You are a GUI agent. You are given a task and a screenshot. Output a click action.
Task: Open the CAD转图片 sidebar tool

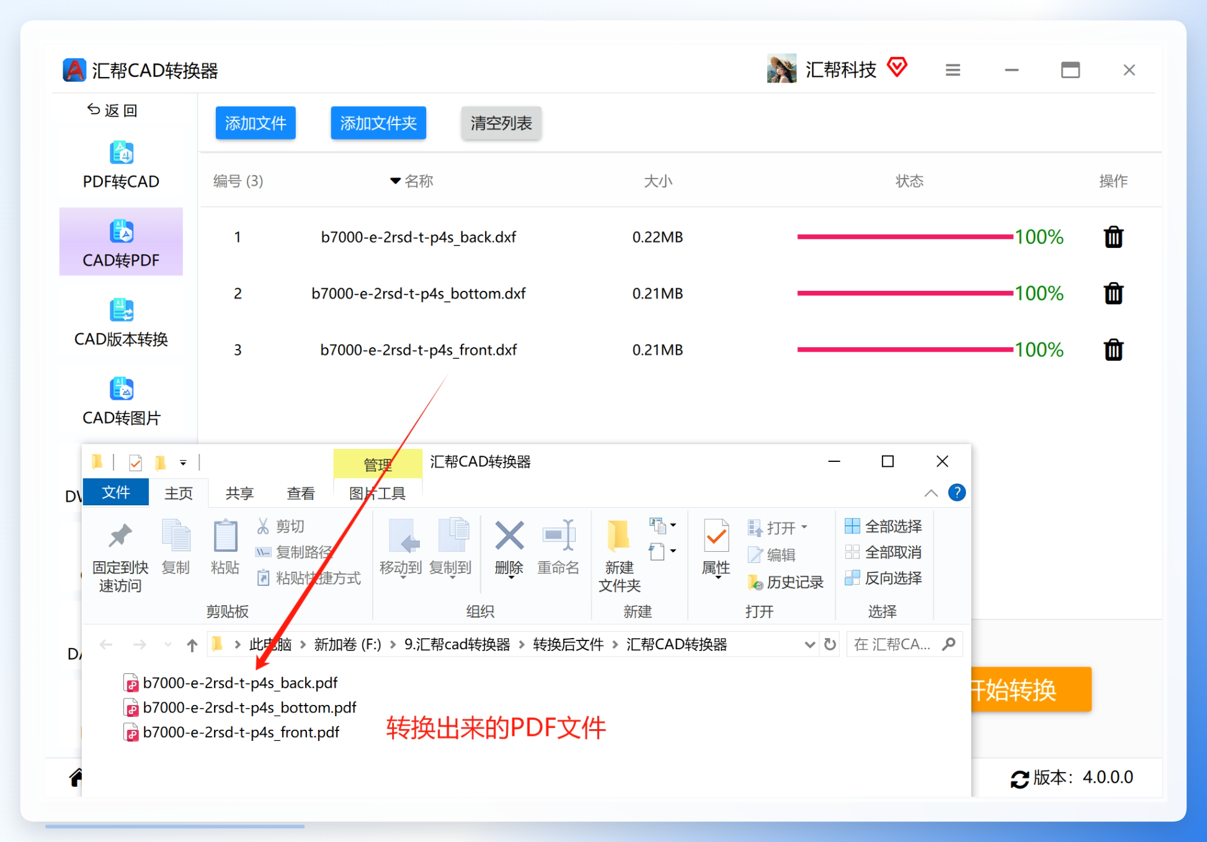[121, 401]
